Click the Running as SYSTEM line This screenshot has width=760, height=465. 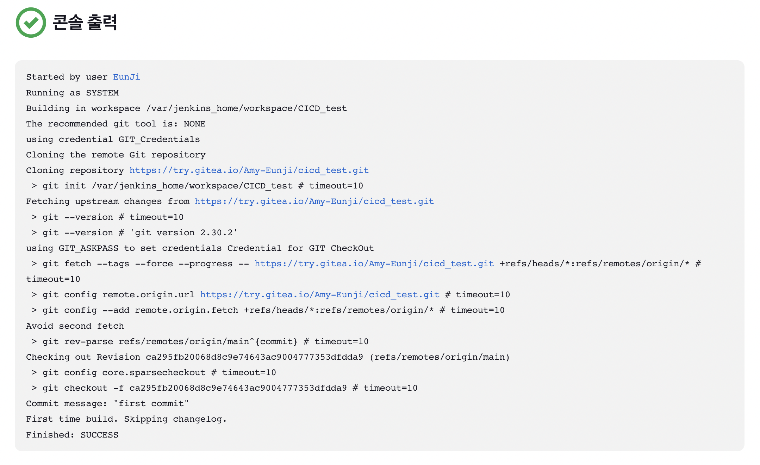pyautogui.click(x=72, y=93)
